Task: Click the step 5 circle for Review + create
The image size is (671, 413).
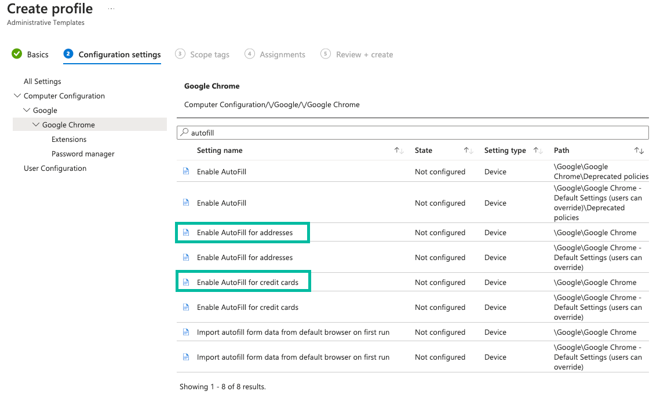Action: coord(325,54)
